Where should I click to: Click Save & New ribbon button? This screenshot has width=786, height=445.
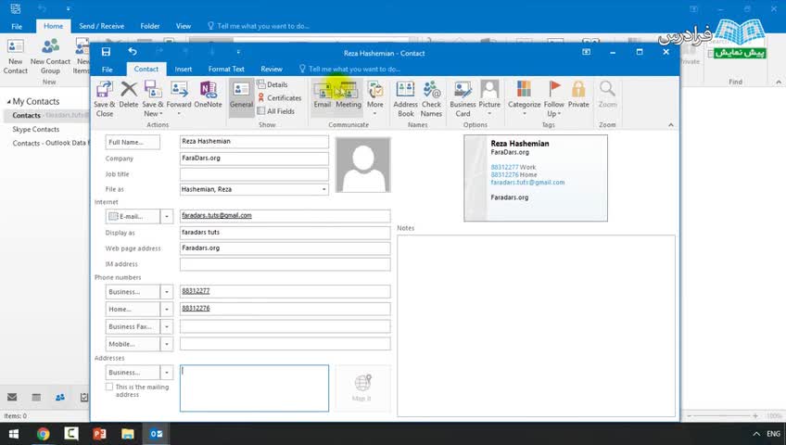click(152, 99)
